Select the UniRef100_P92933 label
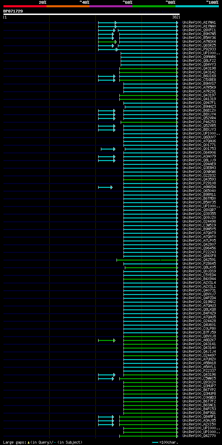The width and height of the screenshot is (222, 445). click(199, 49)
